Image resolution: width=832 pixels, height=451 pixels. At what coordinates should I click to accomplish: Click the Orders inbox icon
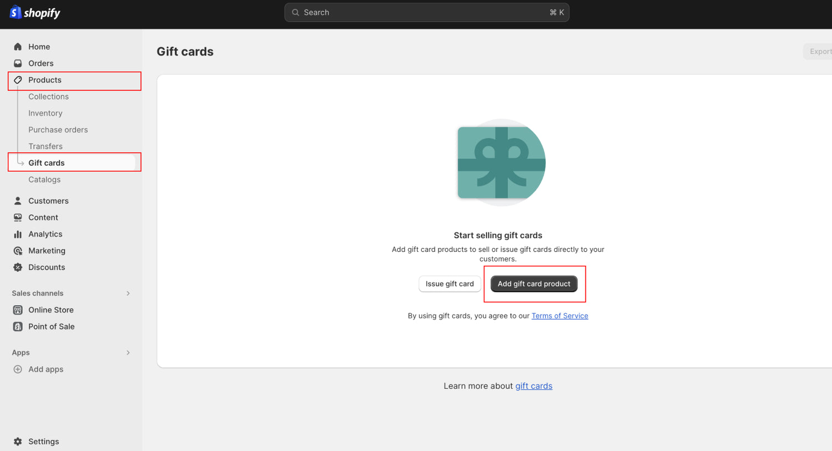click(x=18, y=63)
